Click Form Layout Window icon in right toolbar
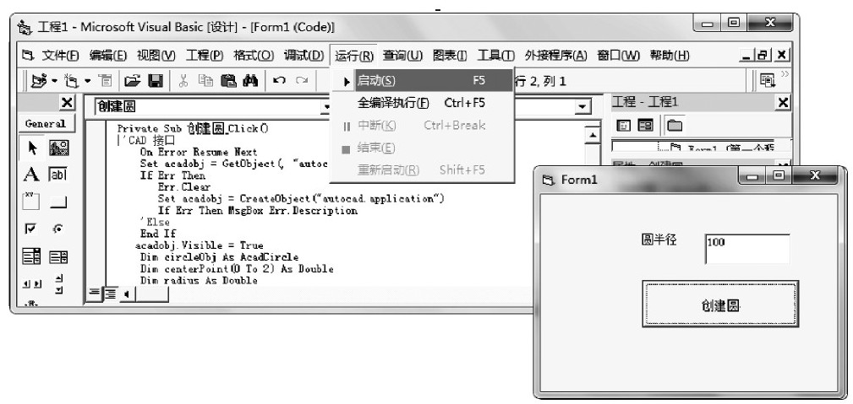This screenshot has height=404, width=853. (x=768, y=81)
